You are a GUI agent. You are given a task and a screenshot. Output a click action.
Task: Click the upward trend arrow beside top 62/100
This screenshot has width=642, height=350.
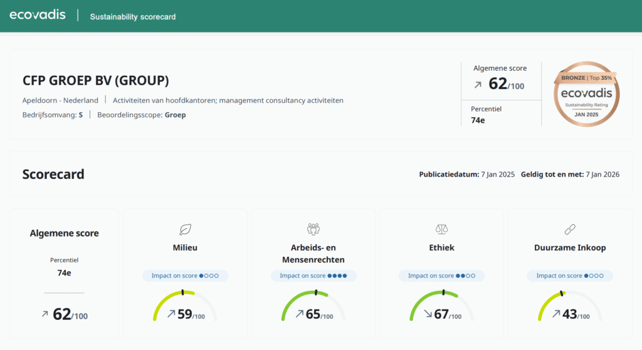pyautogui.click(x=478, y=85)
